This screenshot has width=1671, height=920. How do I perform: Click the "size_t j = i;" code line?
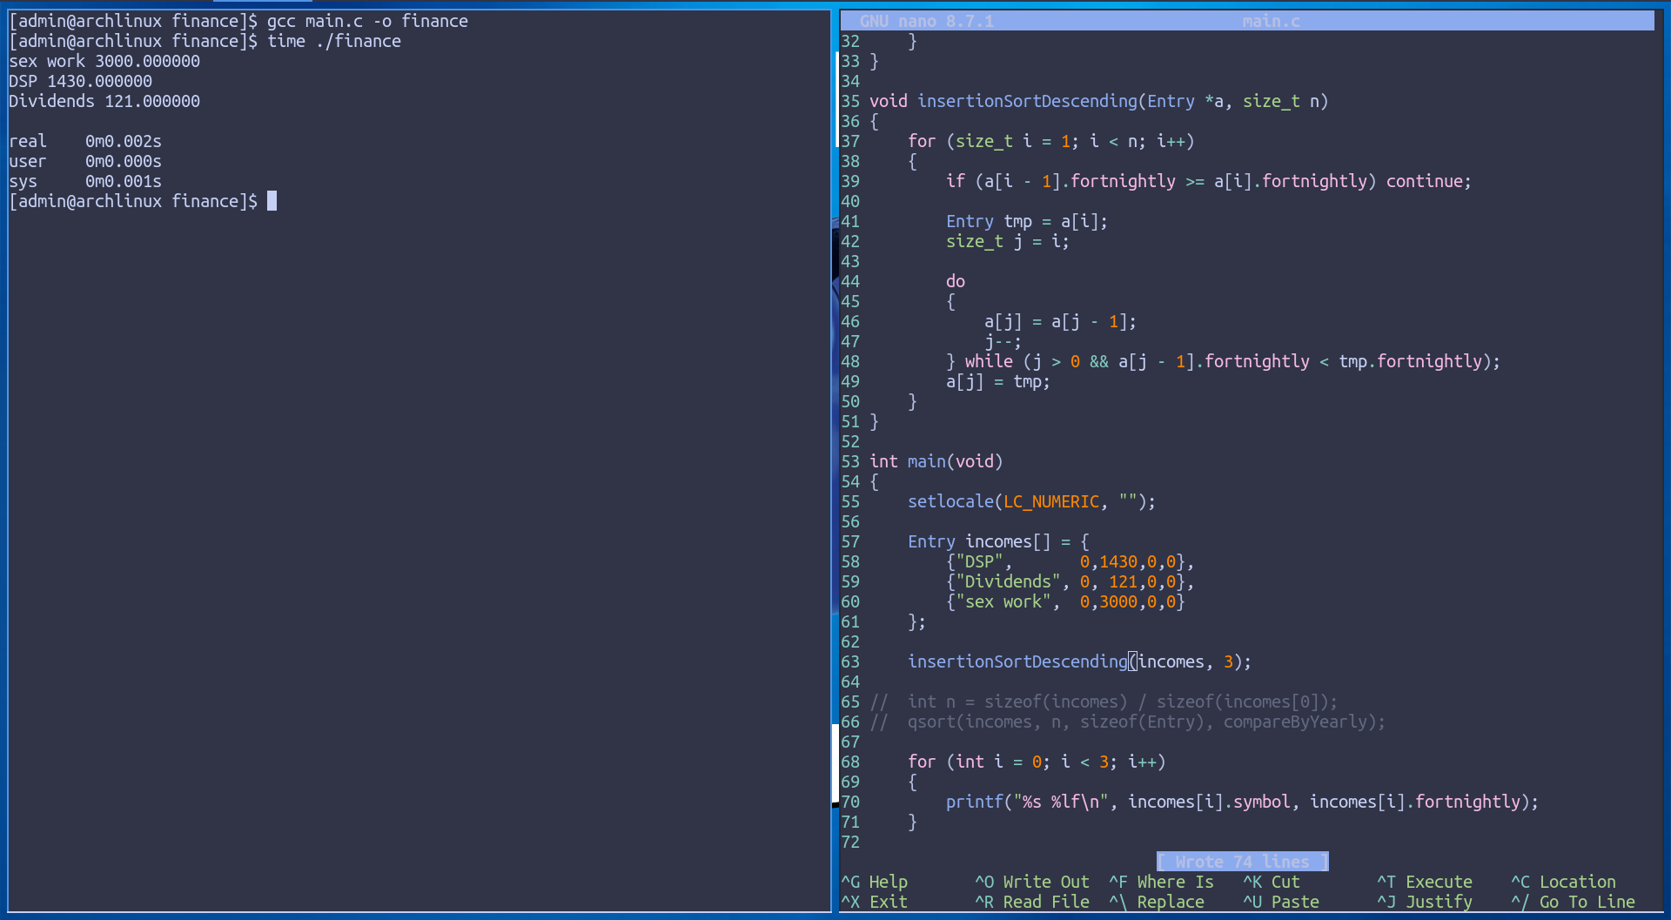(1008, 241)
